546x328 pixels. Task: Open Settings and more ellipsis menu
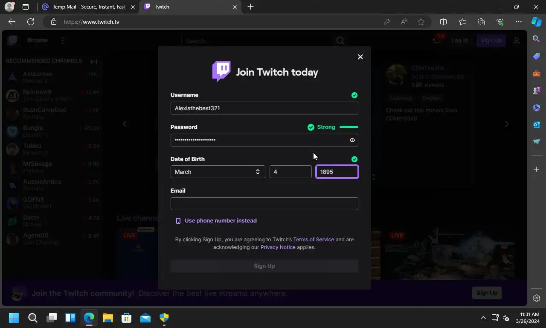point(519,22)
